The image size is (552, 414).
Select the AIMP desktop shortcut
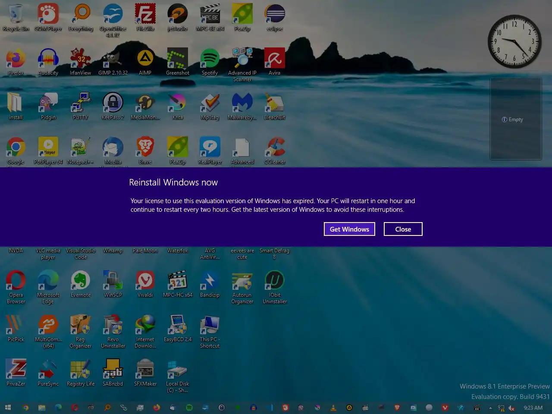click(145, 62)
